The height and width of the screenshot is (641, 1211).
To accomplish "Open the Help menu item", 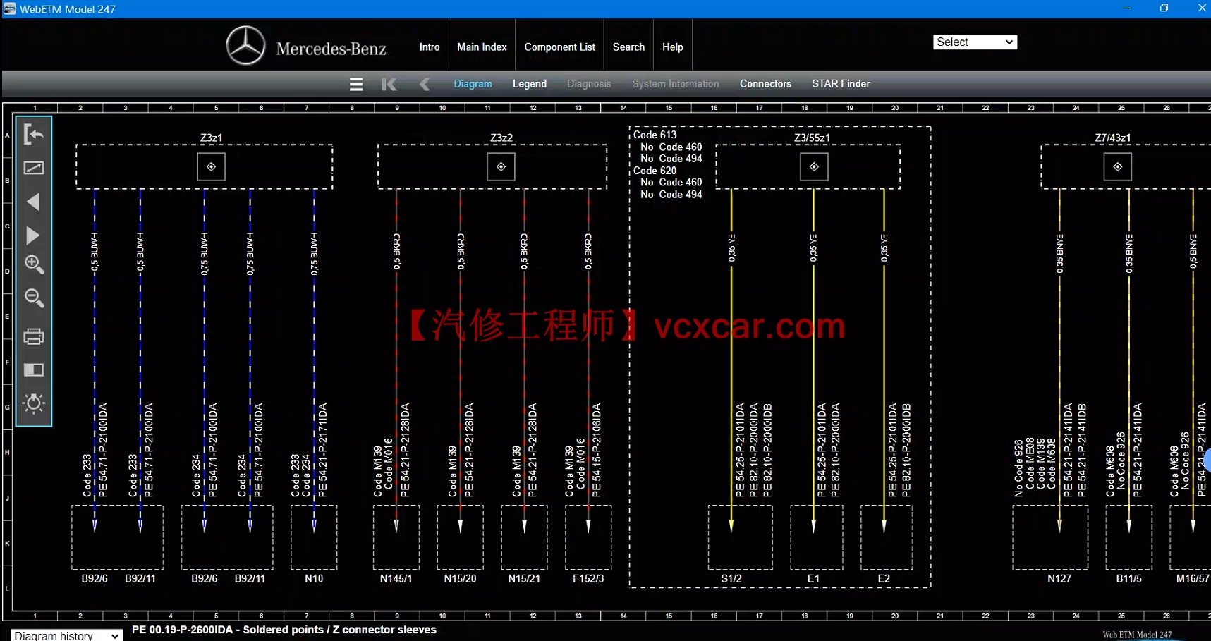I will (672, 47).
